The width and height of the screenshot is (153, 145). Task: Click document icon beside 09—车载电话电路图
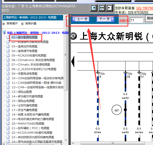click(x=8, y=73)
